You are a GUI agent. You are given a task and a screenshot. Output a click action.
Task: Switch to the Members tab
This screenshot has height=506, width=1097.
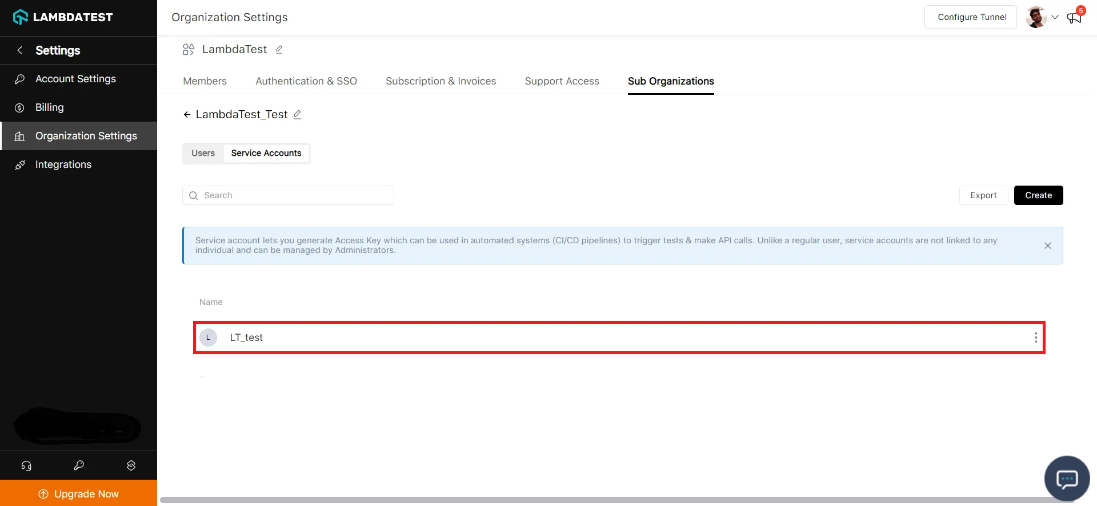(205, 81)
